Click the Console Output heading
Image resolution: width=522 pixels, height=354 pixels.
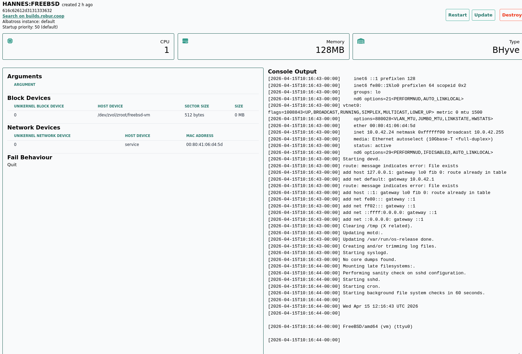tap(292, 71)
